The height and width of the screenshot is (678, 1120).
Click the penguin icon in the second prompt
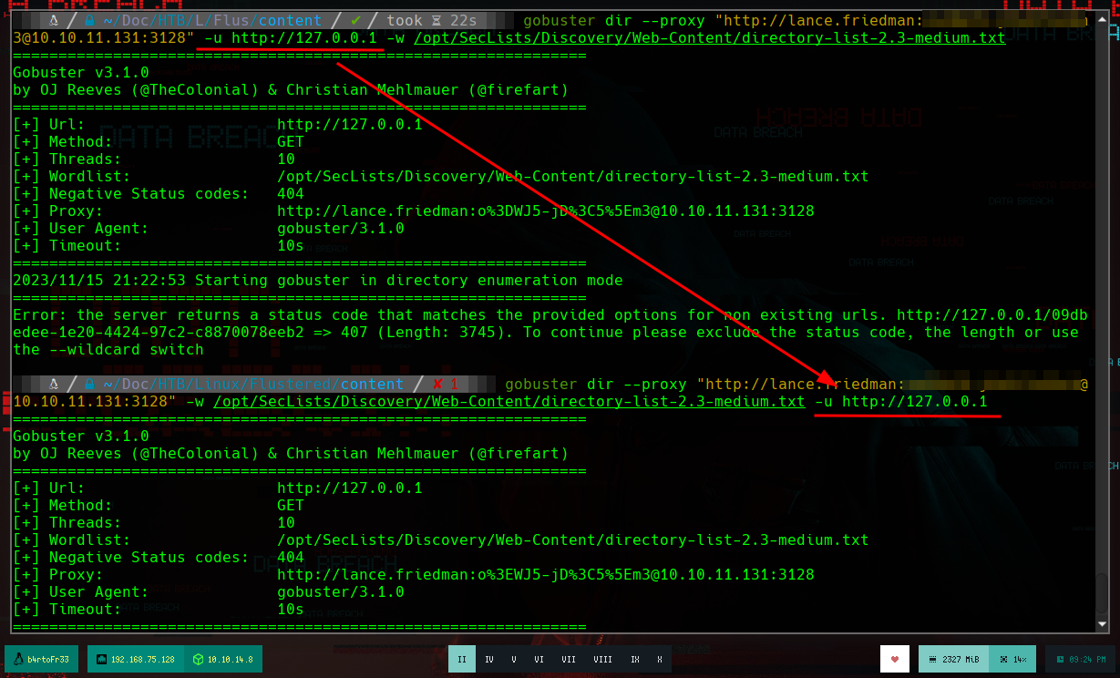pos(55,384)
